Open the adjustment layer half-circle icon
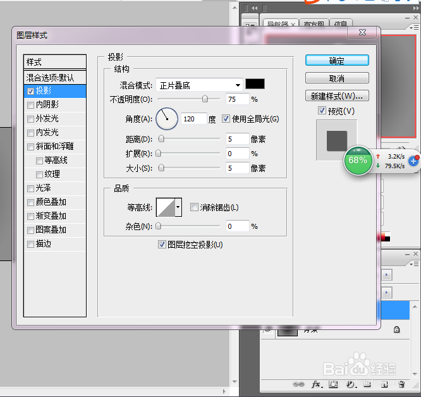 tap(350, 384)
